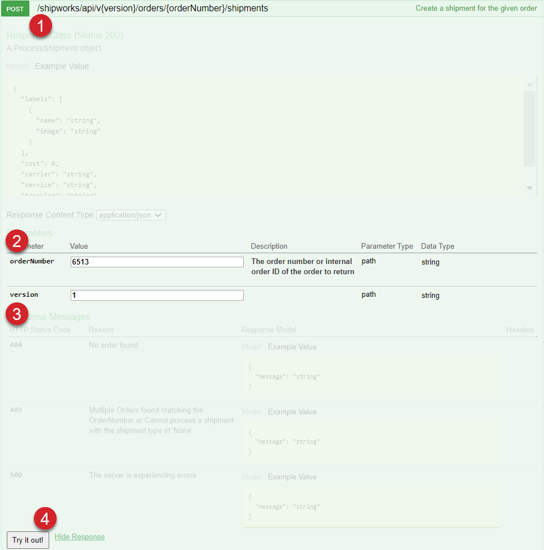The height and width of the screenshot is (550, 544).
Task: Click 'Create a shipment for the given order'
Action: click(x=476, y=8)
